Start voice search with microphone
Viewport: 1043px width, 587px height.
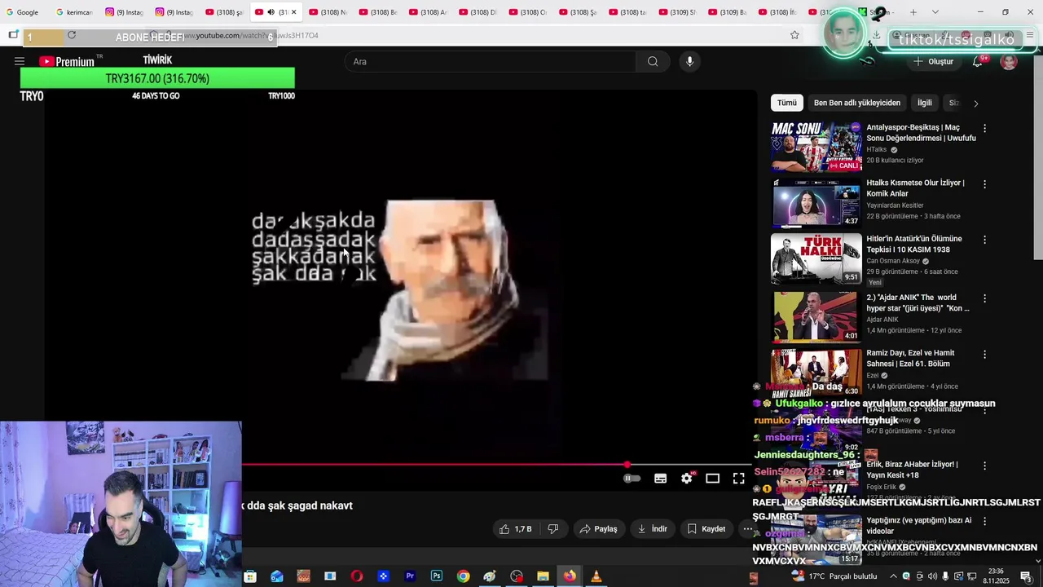689,62
